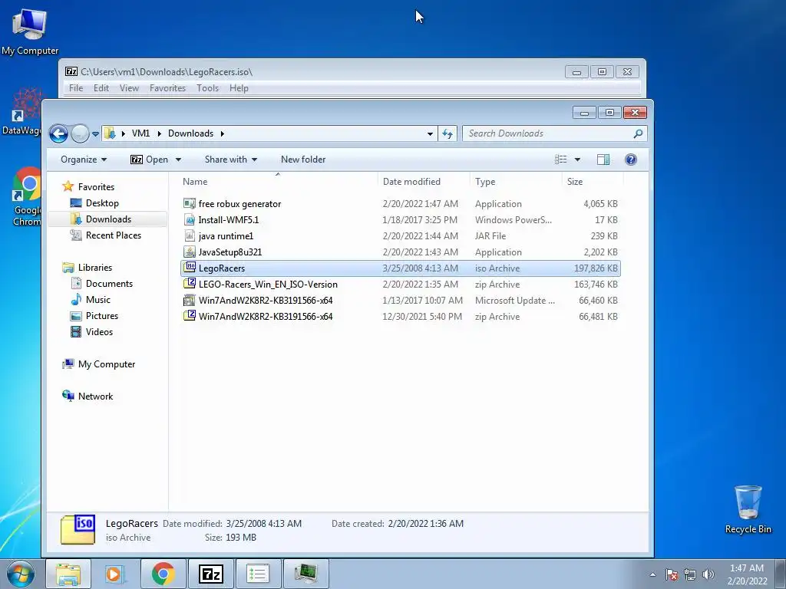
Task: Select the LegoRacers iso file icon
Action: (x=190, y=268)
